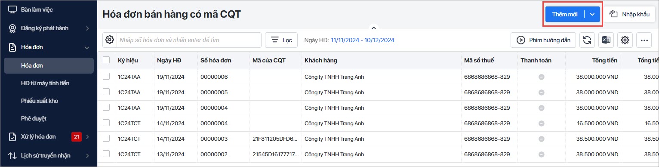Click the red 21 notification badge
This screenshot has width=659, height=167.
[77, 137]
